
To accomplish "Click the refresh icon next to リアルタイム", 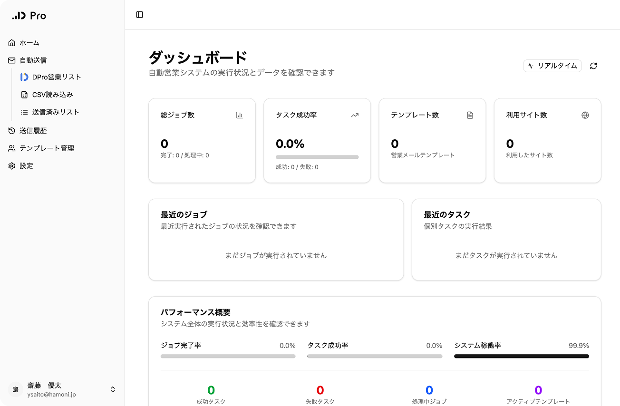I will click(593, 66).
